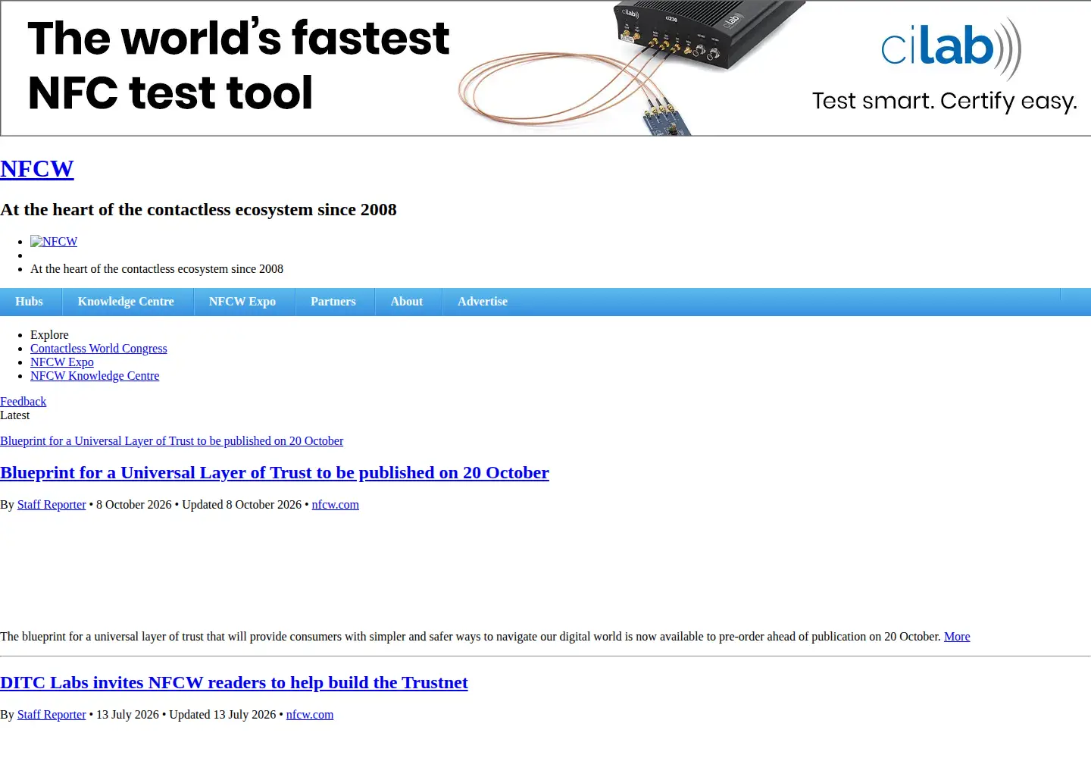Screen dimensions: 1091x758
Task: Choose Partners from the navigation bar
Action: pos(333,302)
